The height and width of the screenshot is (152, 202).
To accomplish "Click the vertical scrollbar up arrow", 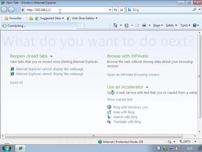I will (199, 33).
